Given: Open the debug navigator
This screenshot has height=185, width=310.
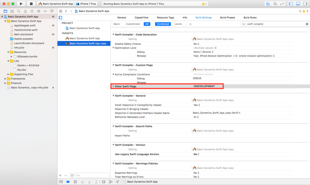Looking at the screenshot, I should click(x=38, y=11).
